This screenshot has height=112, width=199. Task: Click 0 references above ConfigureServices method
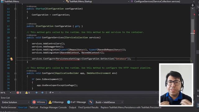pyautogui.click(x=31, y=35)
